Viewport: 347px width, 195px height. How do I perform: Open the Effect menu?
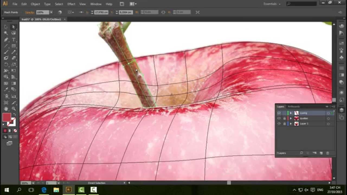pos(71,4)
